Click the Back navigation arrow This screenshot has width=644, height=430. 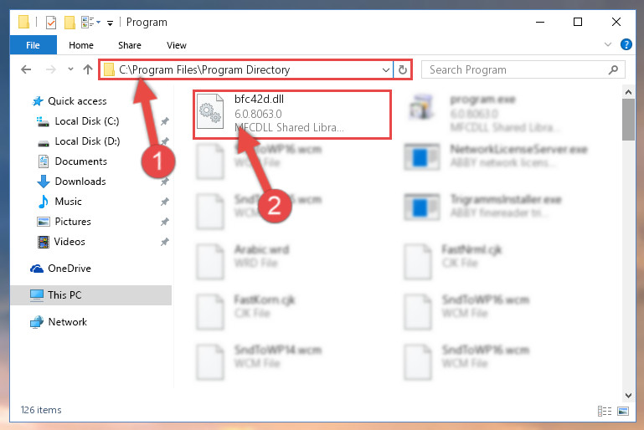pyautogui.click(x=26, y=69)
